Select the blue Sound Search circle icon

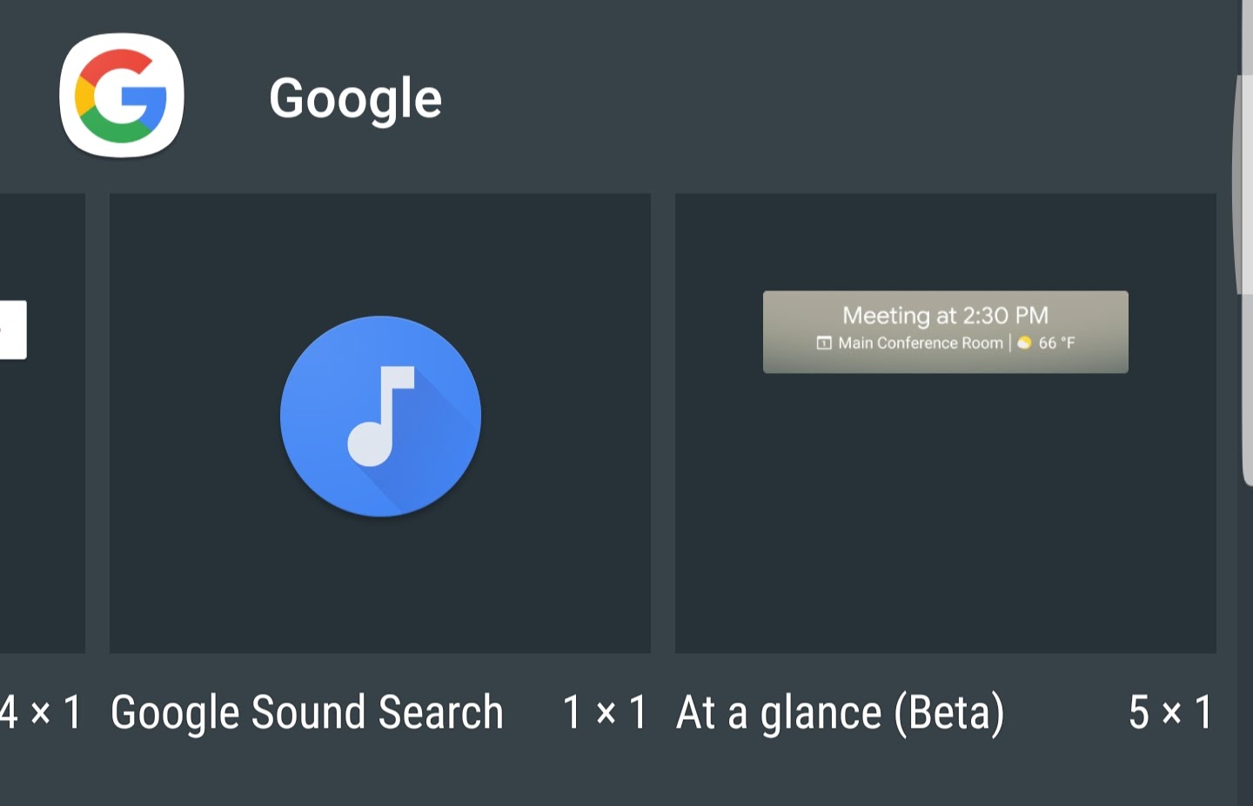click(x=380, y=416)
